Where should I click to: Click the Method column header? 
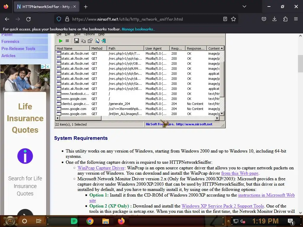tap(98, 48)
